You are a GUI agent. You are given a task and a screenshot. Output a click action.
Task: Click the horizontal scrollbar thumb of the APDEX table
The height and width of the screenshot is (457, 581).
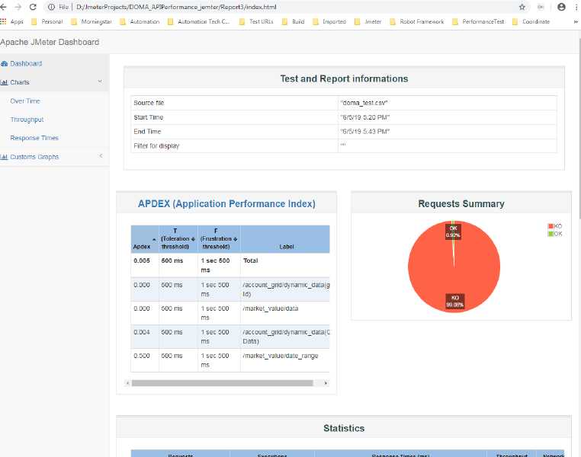coord(223,383)
